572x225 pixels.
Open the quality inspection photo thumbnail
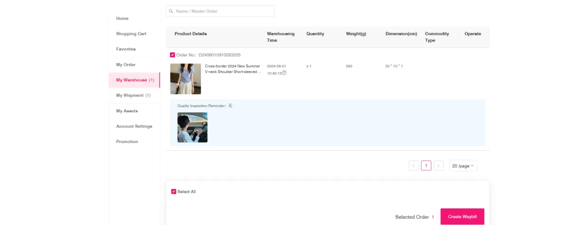(192, 127)
